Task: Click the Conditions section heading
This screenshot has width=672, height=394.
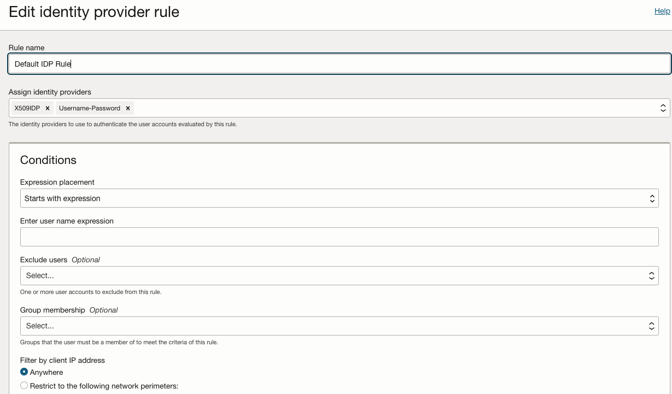Action: click(48, 160)
